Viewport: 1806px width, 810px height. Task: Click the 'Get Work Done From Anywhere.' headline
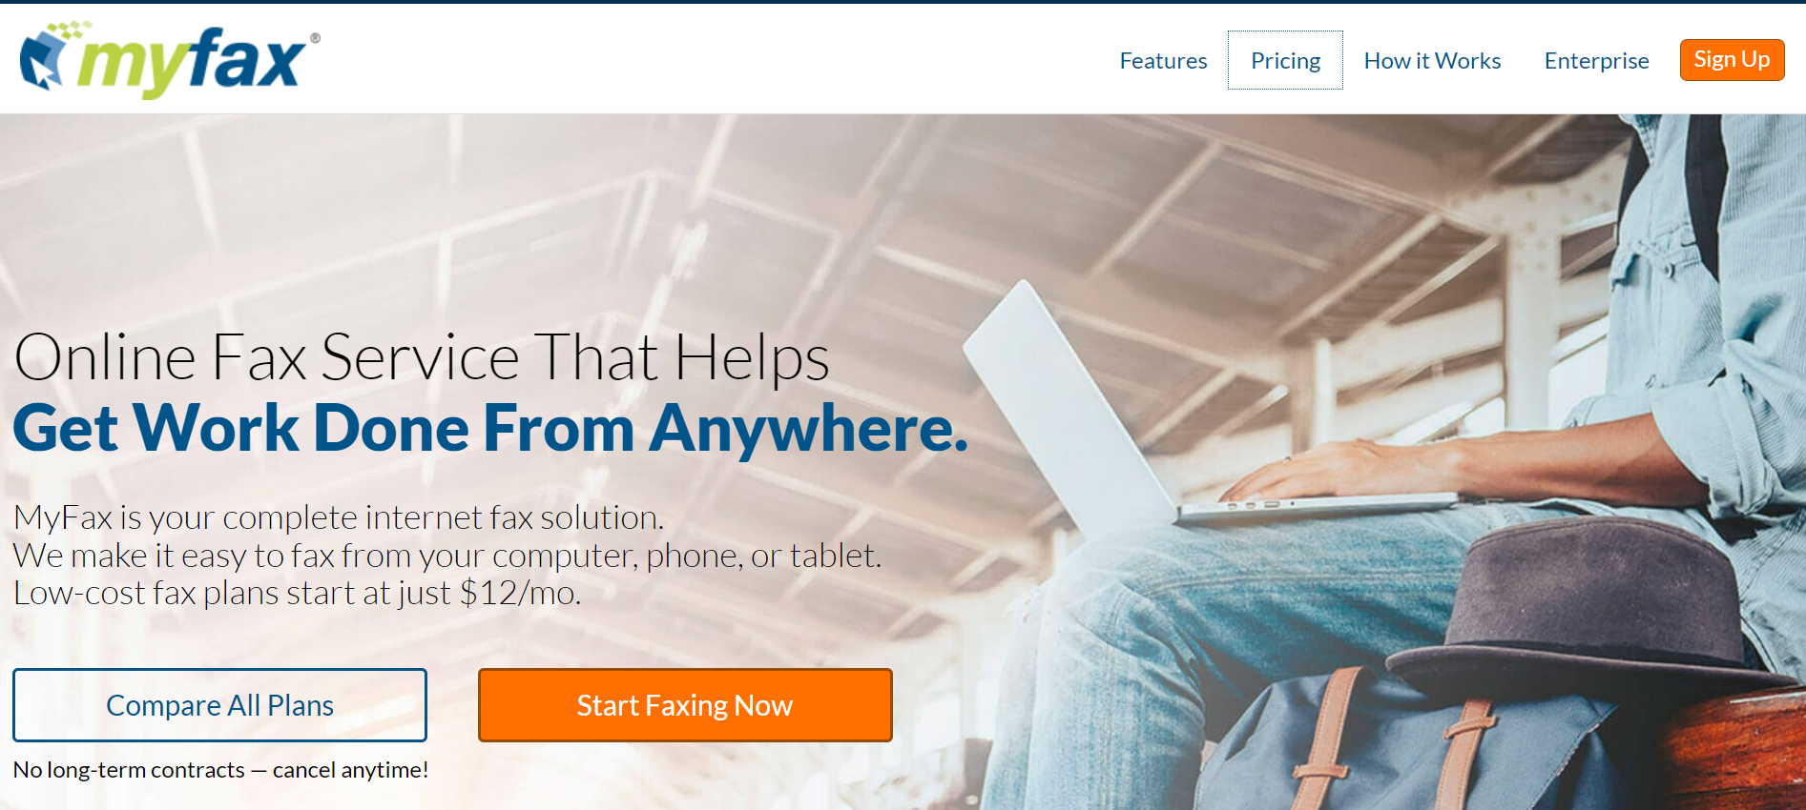(x=490, y=429)
